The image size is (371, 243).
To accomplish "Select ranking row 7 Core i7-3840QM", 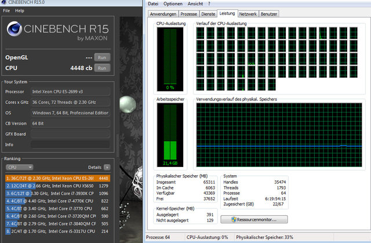I will pos(57,224).
